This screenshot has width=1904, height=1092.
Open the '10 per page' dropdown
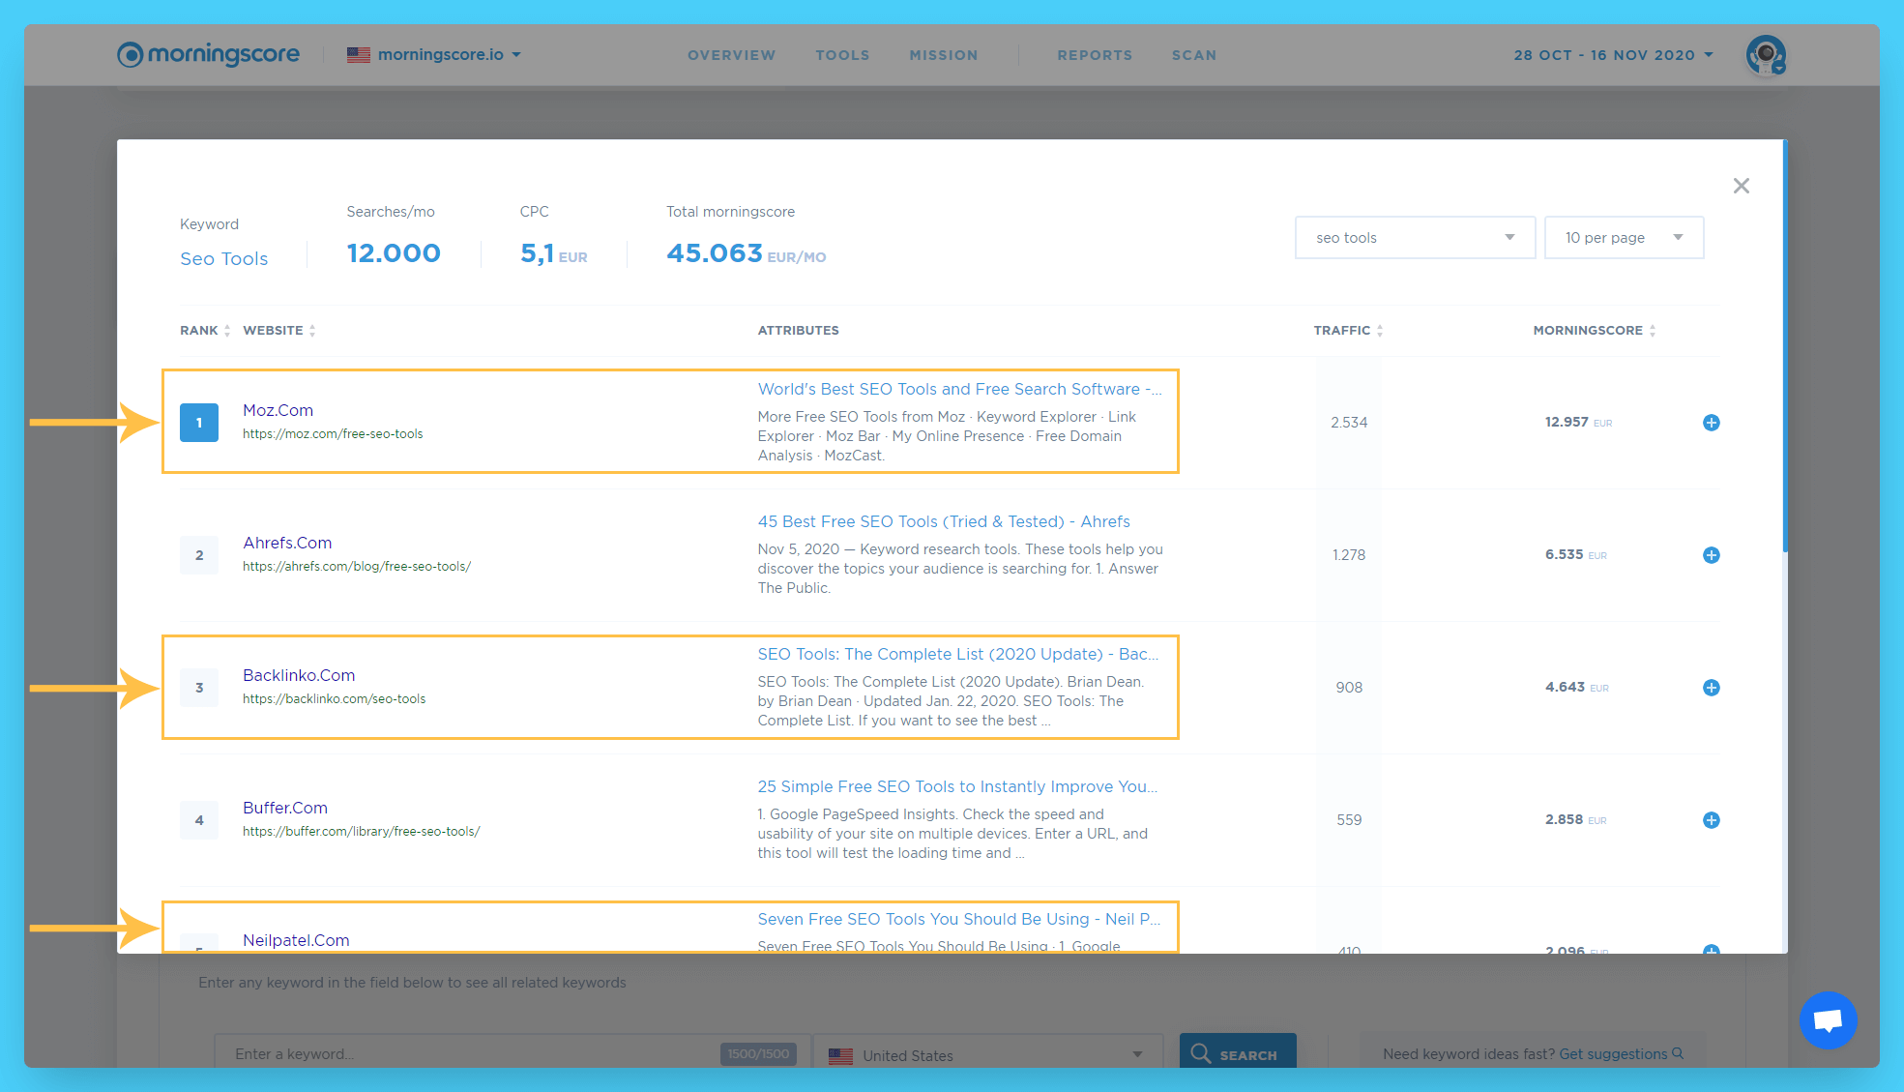(x=1623, y=238)
